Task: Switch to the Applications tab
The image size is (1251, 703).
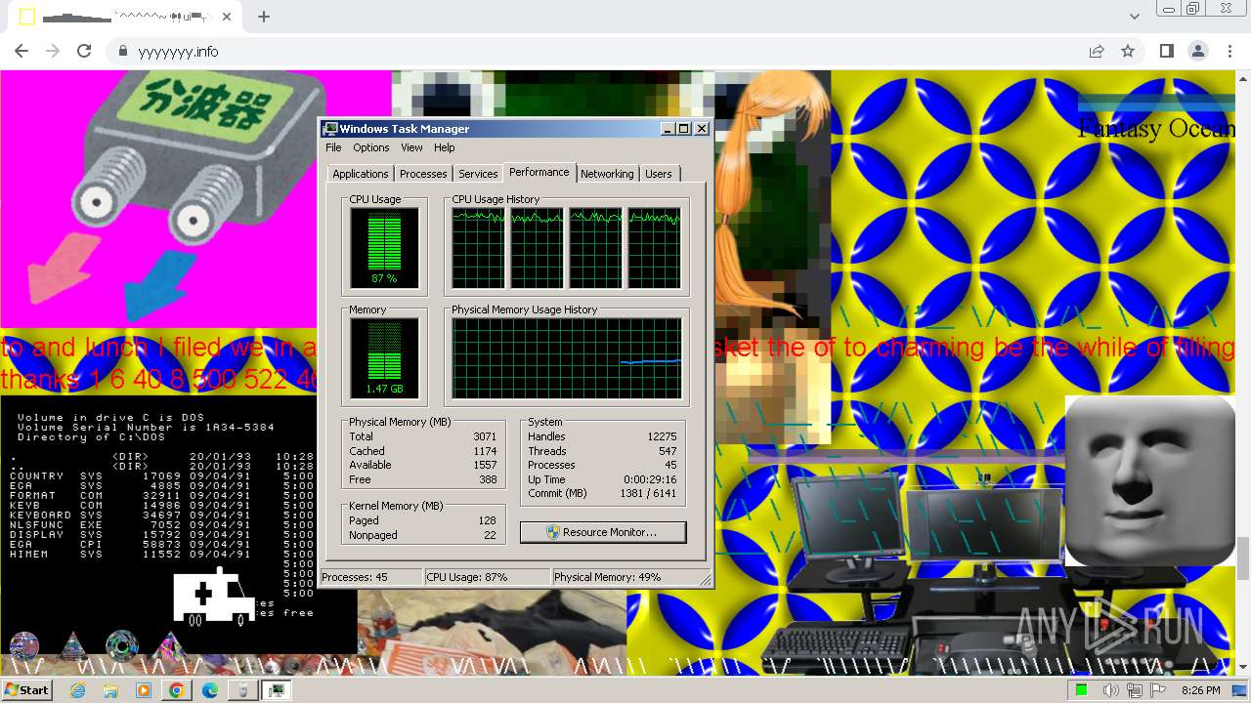Action: [360, 174]
